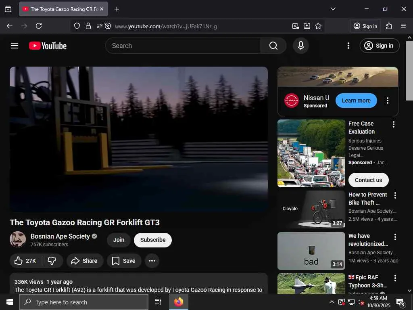Open How to Prevent Bike Theft title
413x310 pixels.
coord(368,199)
